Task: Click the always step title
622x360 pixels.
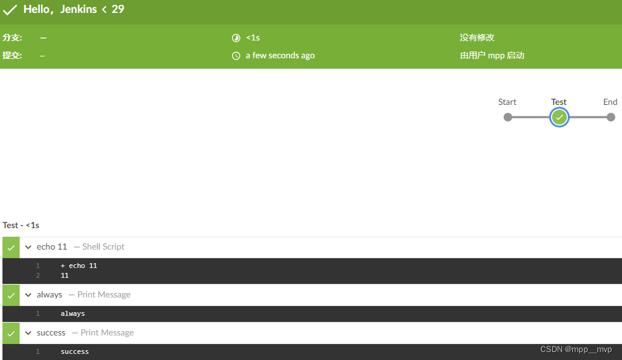Action: (50, 294)
